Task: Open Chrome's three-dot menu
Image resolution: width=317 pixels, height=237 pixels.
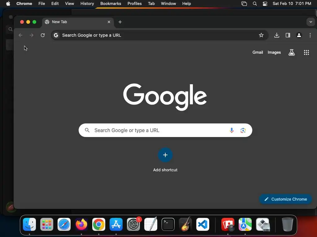Action: (310, 35)
